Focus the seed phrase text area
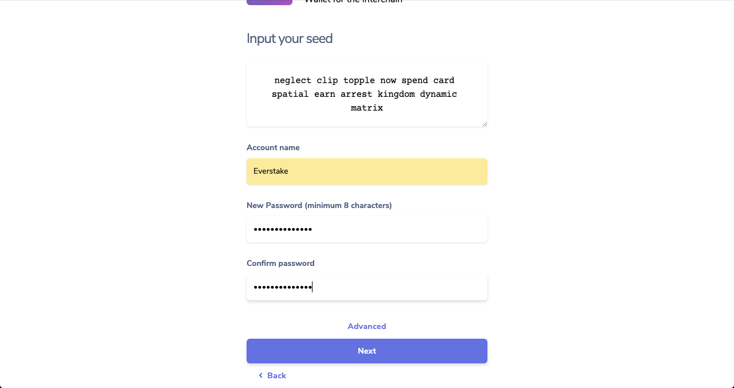Image resolution: width=734 pixels, height=388 pixels. [x=367, y=95]
